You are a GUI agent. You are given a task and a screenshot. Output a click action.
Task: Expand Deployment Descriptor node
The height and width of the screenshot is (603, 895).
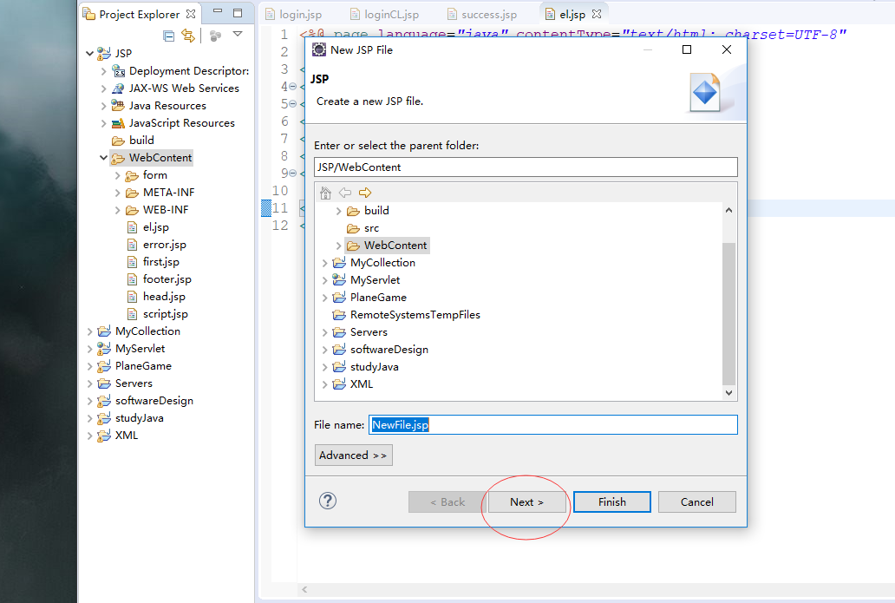pos(103,71)
